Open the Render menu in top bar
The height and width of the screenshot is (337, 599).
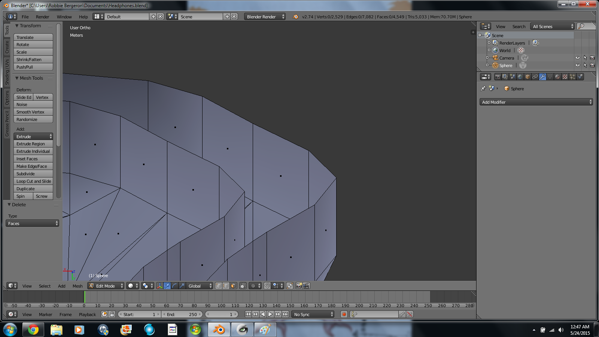tap(43, 17)
